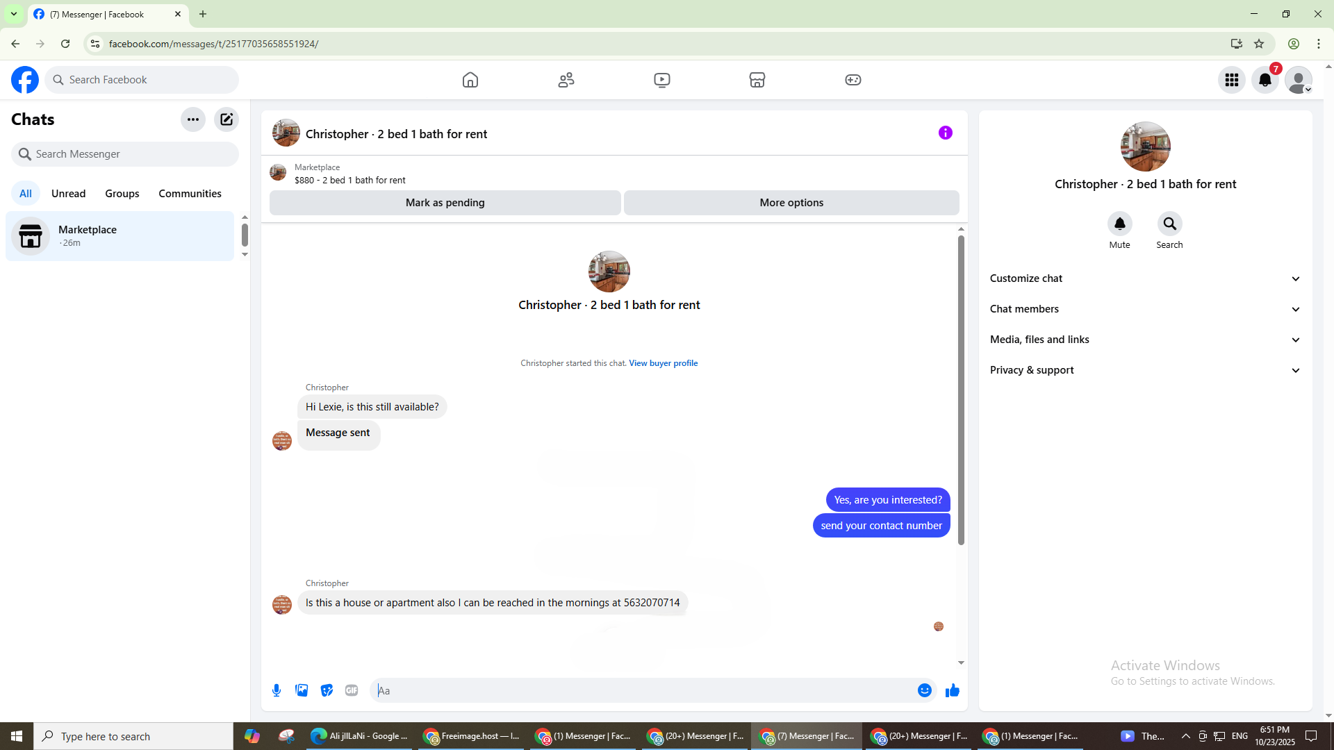Open the new message compose icon
Viewport: 1334px width, 750px height.
[227, 119]
